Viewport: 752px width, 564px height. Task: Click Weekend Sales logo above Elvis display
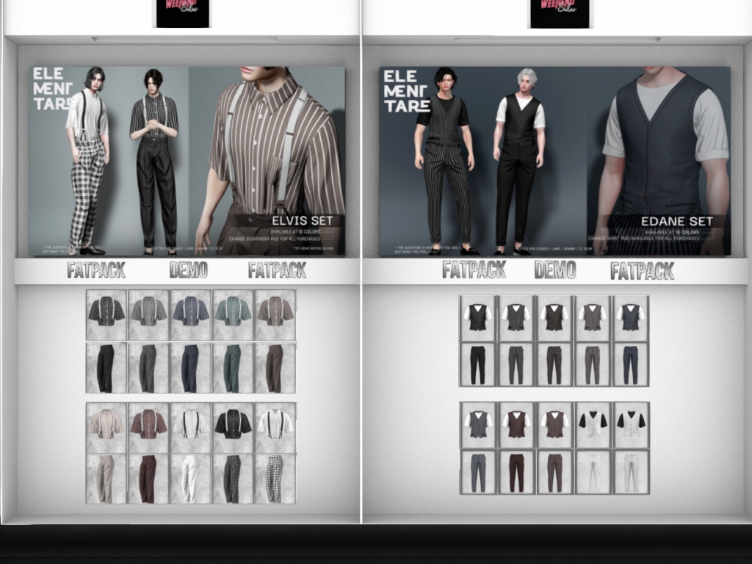pyautogui.click(x=182, y=13)
